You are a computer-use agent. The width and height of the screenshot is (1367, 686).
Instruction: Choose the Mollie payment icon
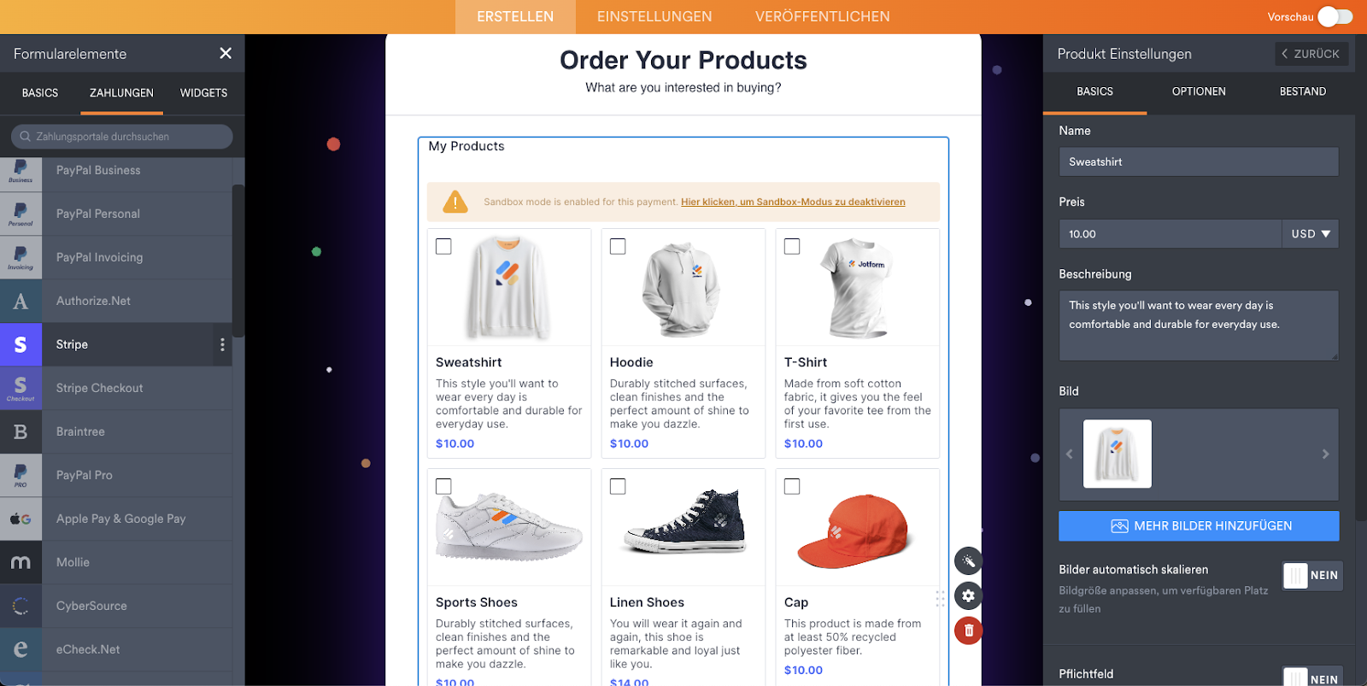pyautogui.click(x=21, y=562)
